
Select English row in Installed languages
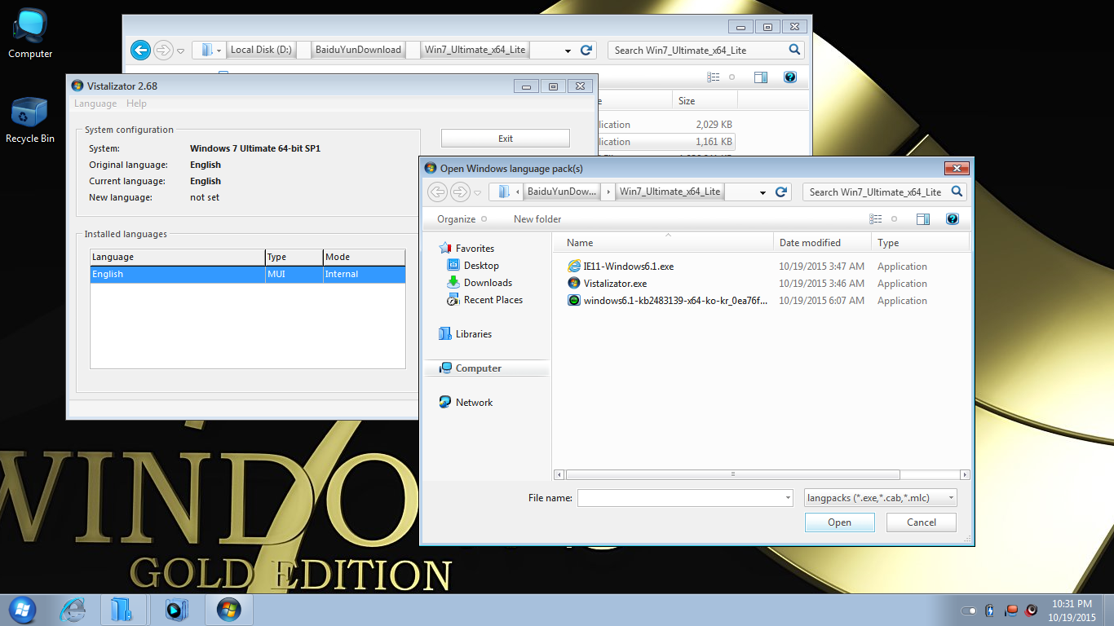tap(248, 275)
